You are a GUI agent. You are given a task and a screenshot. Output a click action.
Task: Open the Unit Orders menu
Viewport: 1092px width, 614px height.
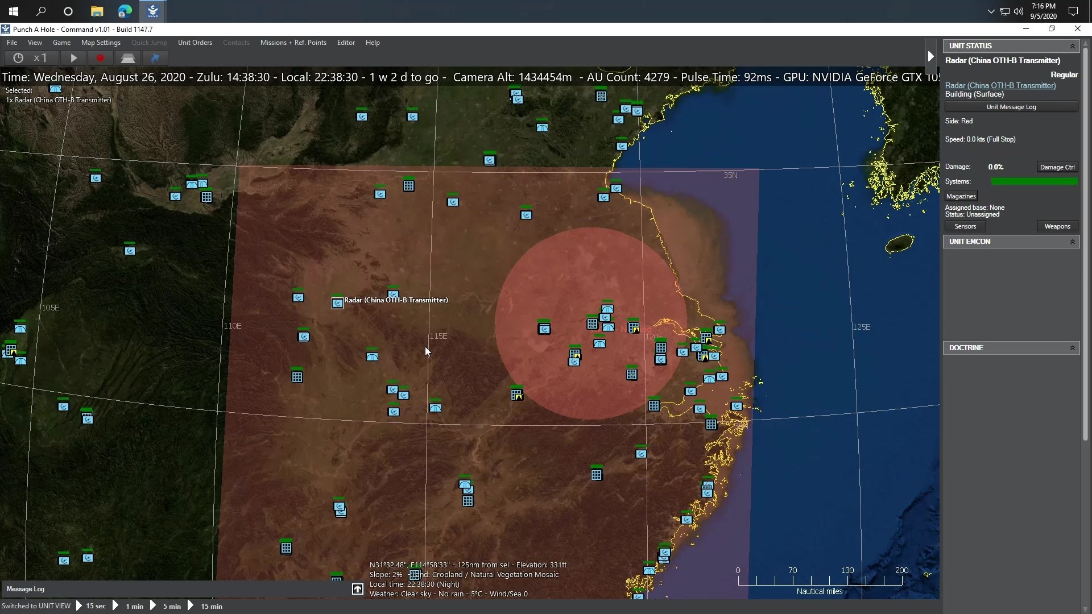click(195, 43)
